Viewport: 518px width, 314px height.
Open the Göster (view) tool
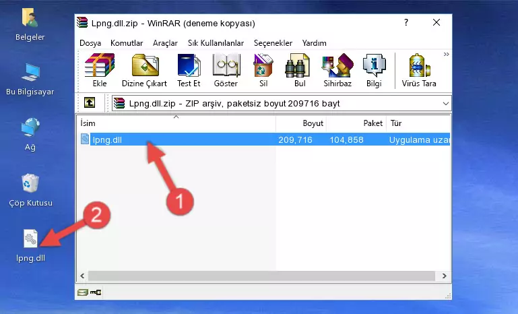pyautogui.click(x=226, y=70)
